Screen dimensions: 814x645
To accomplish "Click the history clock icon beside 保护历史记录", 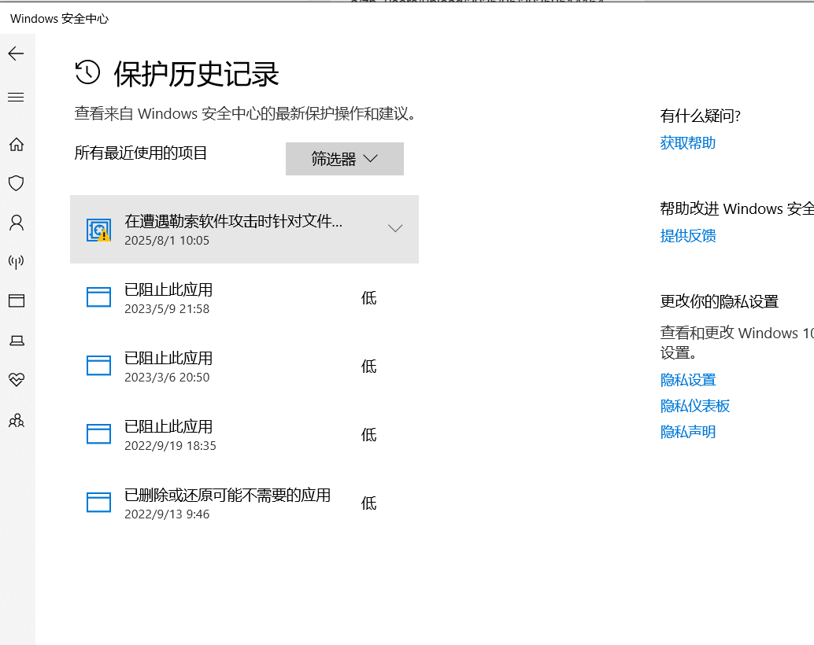I will point(87,72).
